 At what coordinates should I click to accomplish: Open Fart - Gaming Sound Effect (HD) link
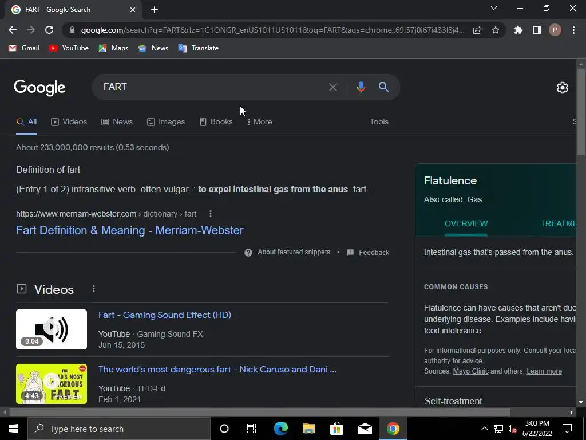[x=164, y=315]
